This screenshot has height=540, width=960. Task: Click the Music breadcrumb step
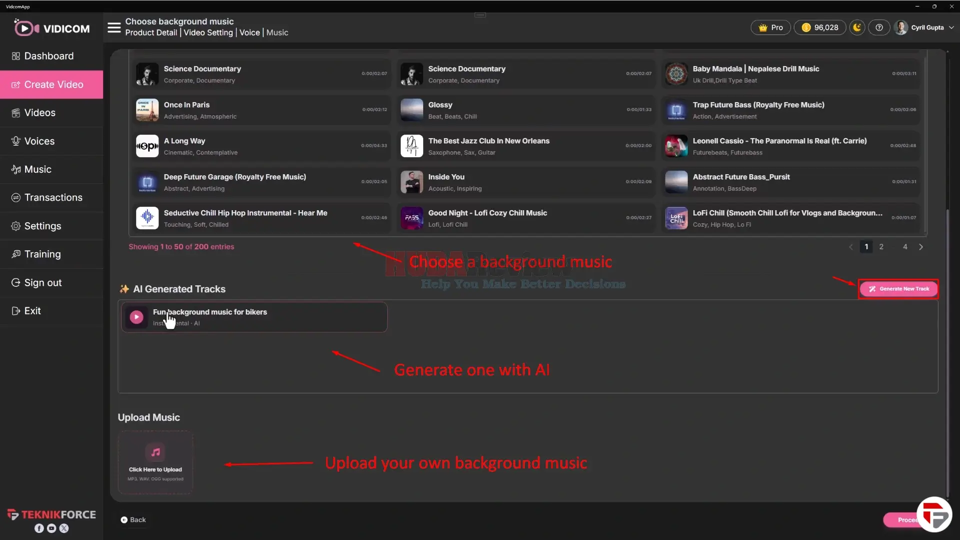click(x=277, y=33)
